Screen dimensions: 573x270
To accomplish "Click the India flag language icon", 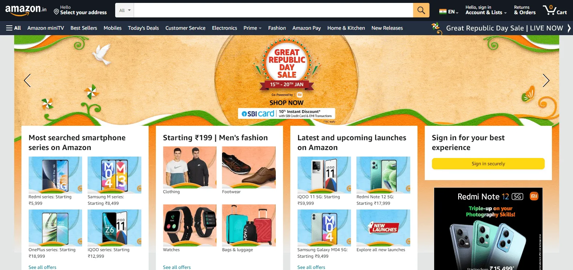I will 443,12.
